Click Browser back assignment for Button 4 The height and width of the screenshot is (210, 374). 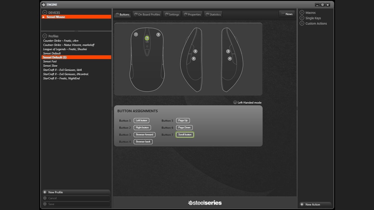tap(143, 142)
